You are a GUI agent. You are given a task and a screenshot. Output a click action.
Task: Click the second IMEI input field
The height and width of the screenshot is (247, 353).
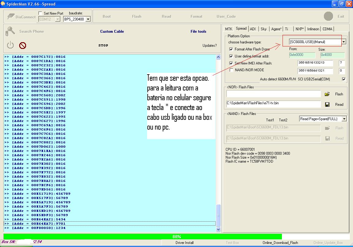coord(315,71)
